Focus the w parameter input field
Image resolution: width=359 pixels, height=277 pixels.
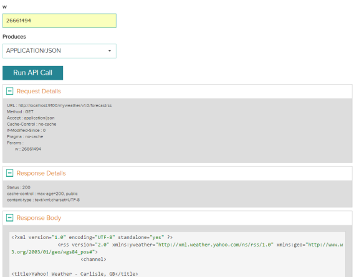59,21
